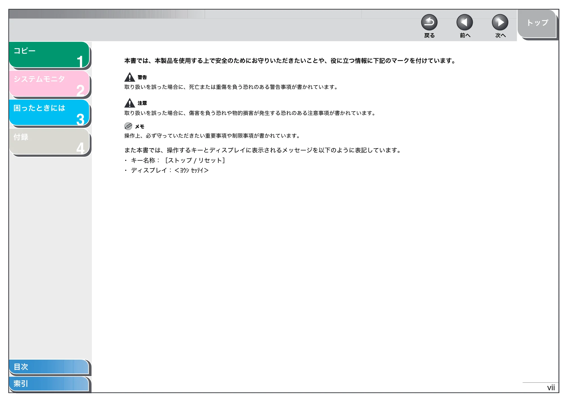The width and height of the screenshot is (567, 401).
Task: Click the 警告 warning triangle icon
Action: (130, 77)
